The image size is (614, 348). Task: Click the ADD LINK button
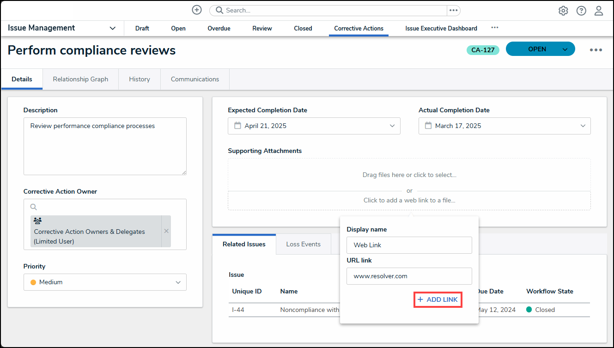(438, 299)
